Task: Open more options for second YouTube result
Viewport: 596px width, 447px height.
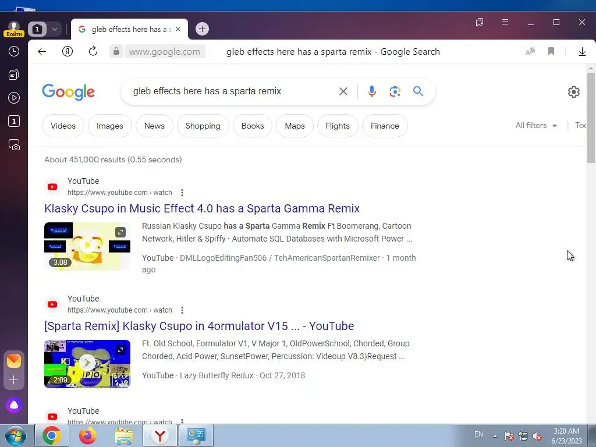Action: pos(182,310)
